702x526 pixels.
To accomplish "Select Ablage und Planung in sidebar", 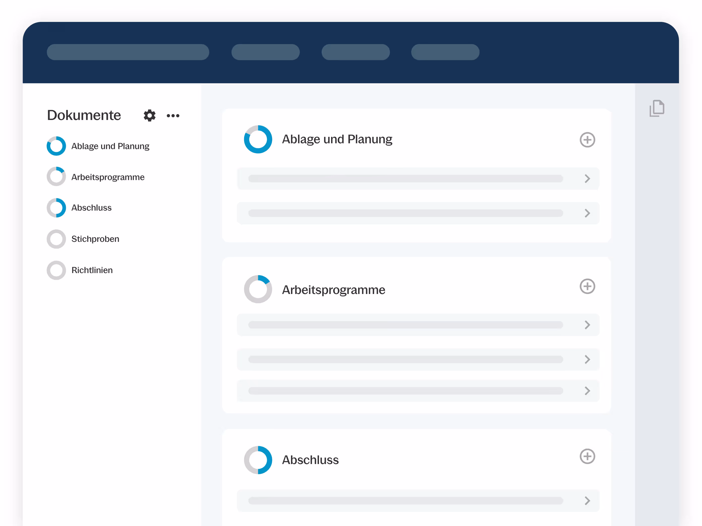I will click(110, 146).
